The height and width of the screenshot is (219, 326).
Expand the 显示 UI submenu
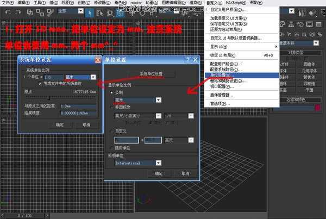(242, 47)
